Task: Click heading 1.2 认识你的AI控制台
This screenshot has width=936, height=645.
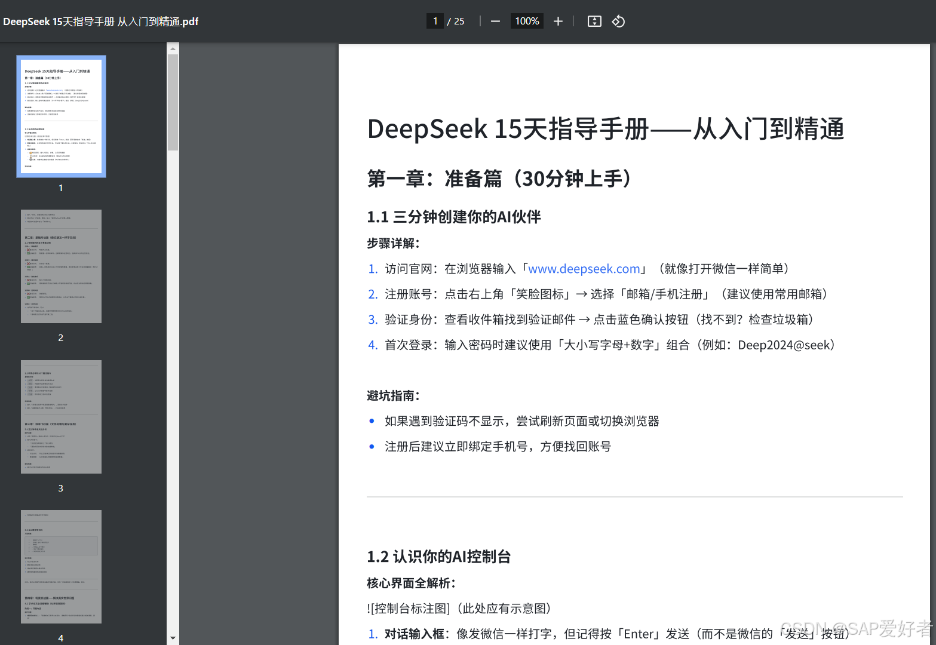Action: click(439, 557)
